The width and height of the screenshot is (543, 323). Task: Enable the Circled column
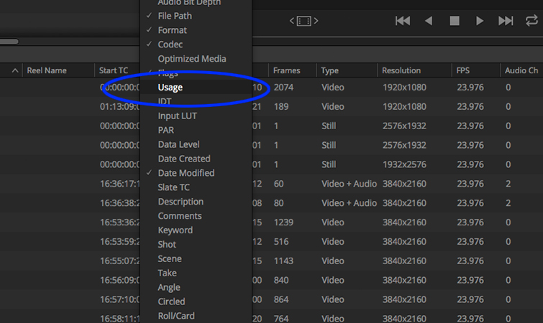196,301
